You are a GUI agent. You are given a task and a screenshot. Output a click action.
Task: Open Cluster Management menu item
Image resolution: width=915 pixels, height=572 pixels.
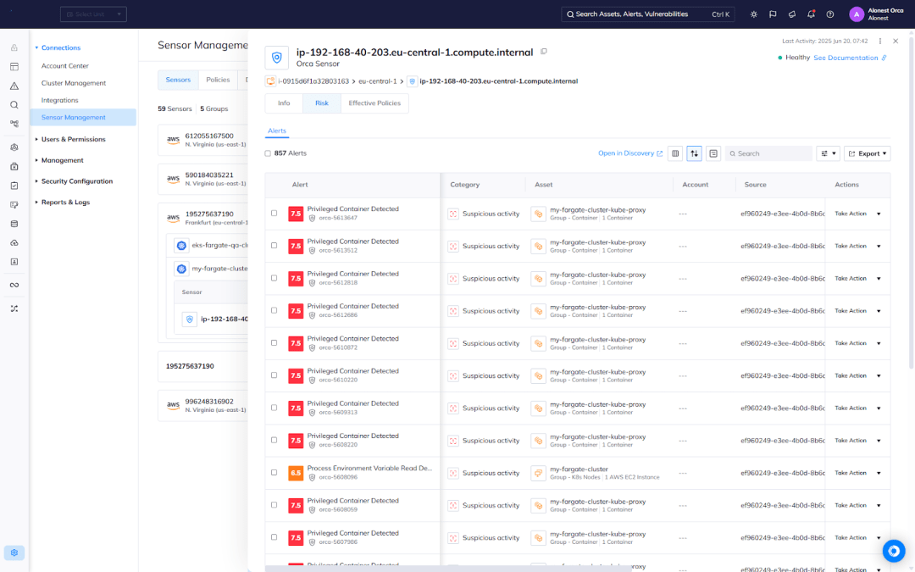[x=74, y=83]
